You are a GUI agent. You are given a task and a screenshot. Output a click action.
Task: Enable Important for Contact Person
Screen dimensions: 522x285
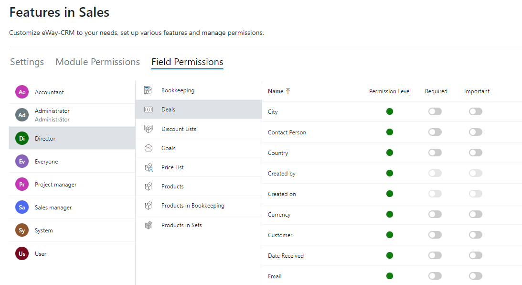pos(476,132)
